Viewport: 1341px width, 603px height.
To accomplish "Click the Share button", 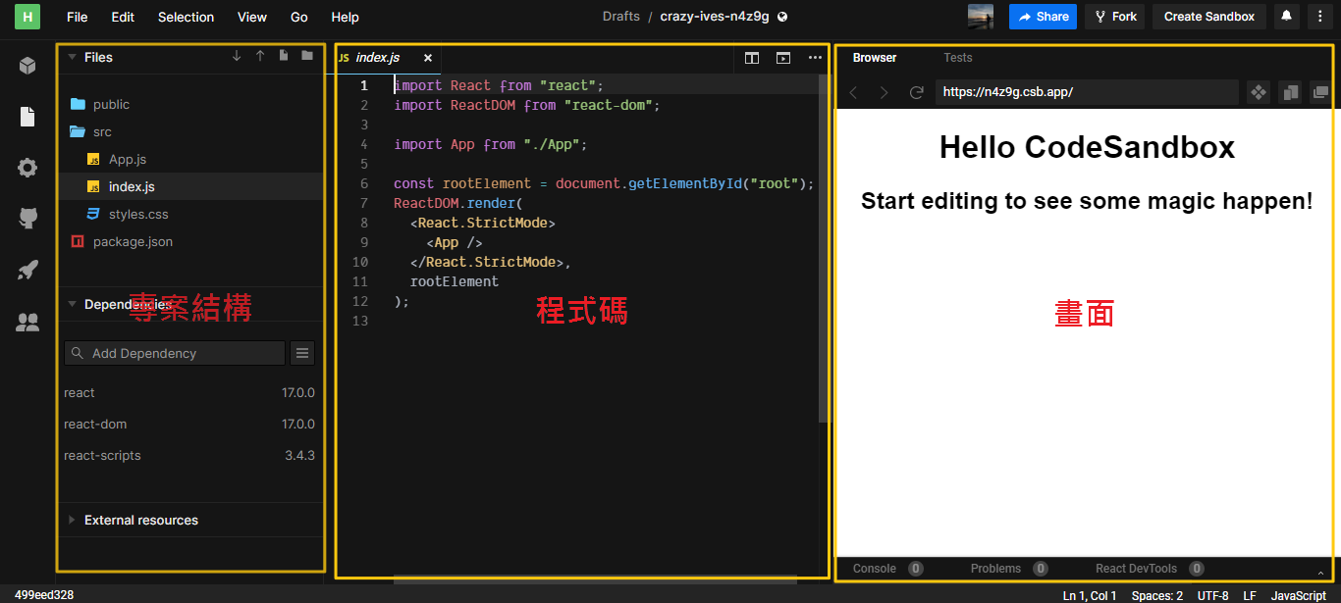I will point(1043,17).
